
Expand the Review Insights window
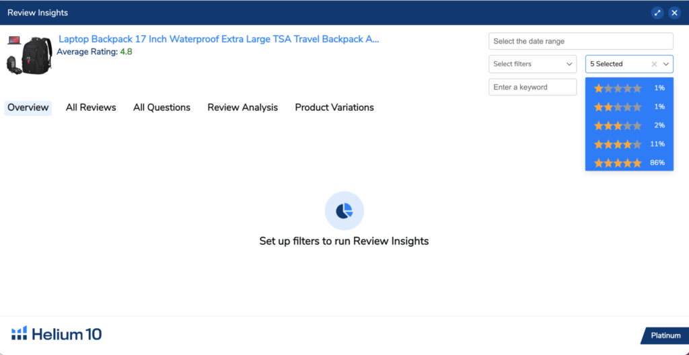(657, 13)
